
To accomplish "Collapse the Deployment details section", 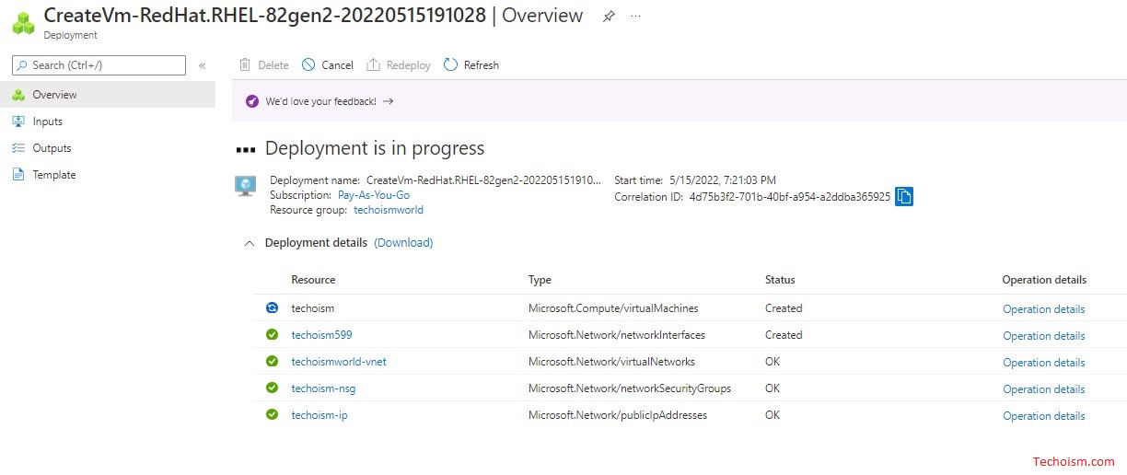I will (248, 243).
